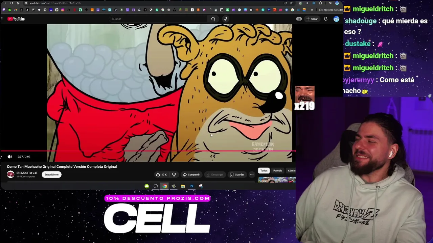Select the Parodia filter chip
This screenshot has width=433, height=243.
[x=278, y=170]
